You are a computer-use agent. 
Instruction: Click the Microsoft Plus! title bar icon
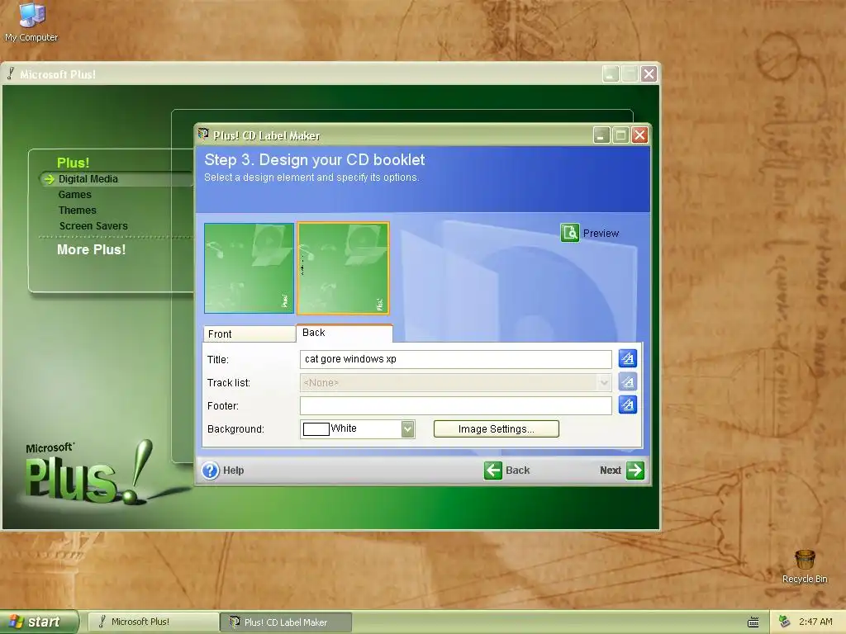coord(10,73)
